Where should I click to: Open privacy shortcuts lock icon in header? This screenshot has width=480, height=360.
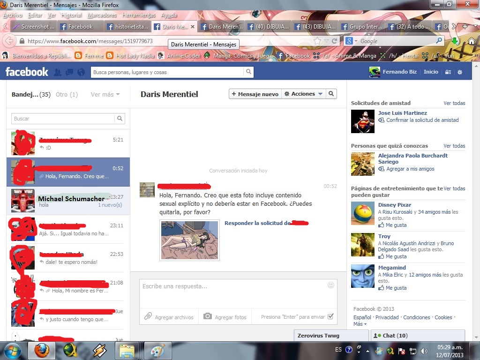(x=448, y=72)
